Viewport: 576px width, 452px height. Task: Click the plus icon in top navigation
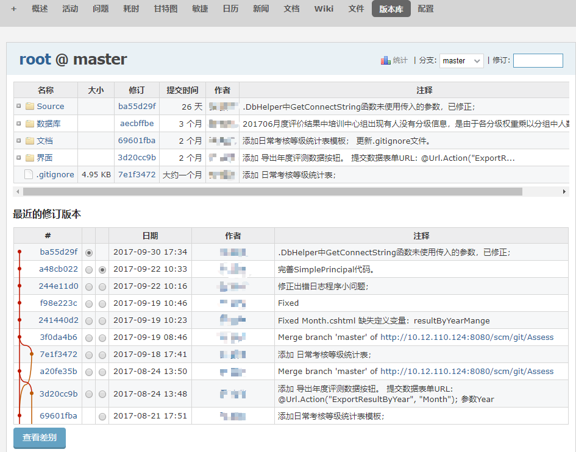tap(13, 9)
